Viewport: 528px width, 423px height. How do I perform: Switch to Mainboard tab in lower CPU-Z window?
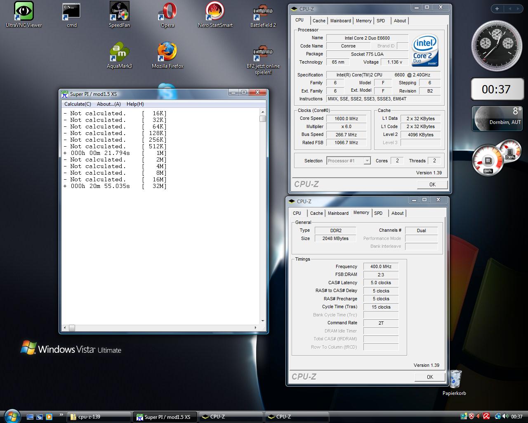(x=338, y=213)
